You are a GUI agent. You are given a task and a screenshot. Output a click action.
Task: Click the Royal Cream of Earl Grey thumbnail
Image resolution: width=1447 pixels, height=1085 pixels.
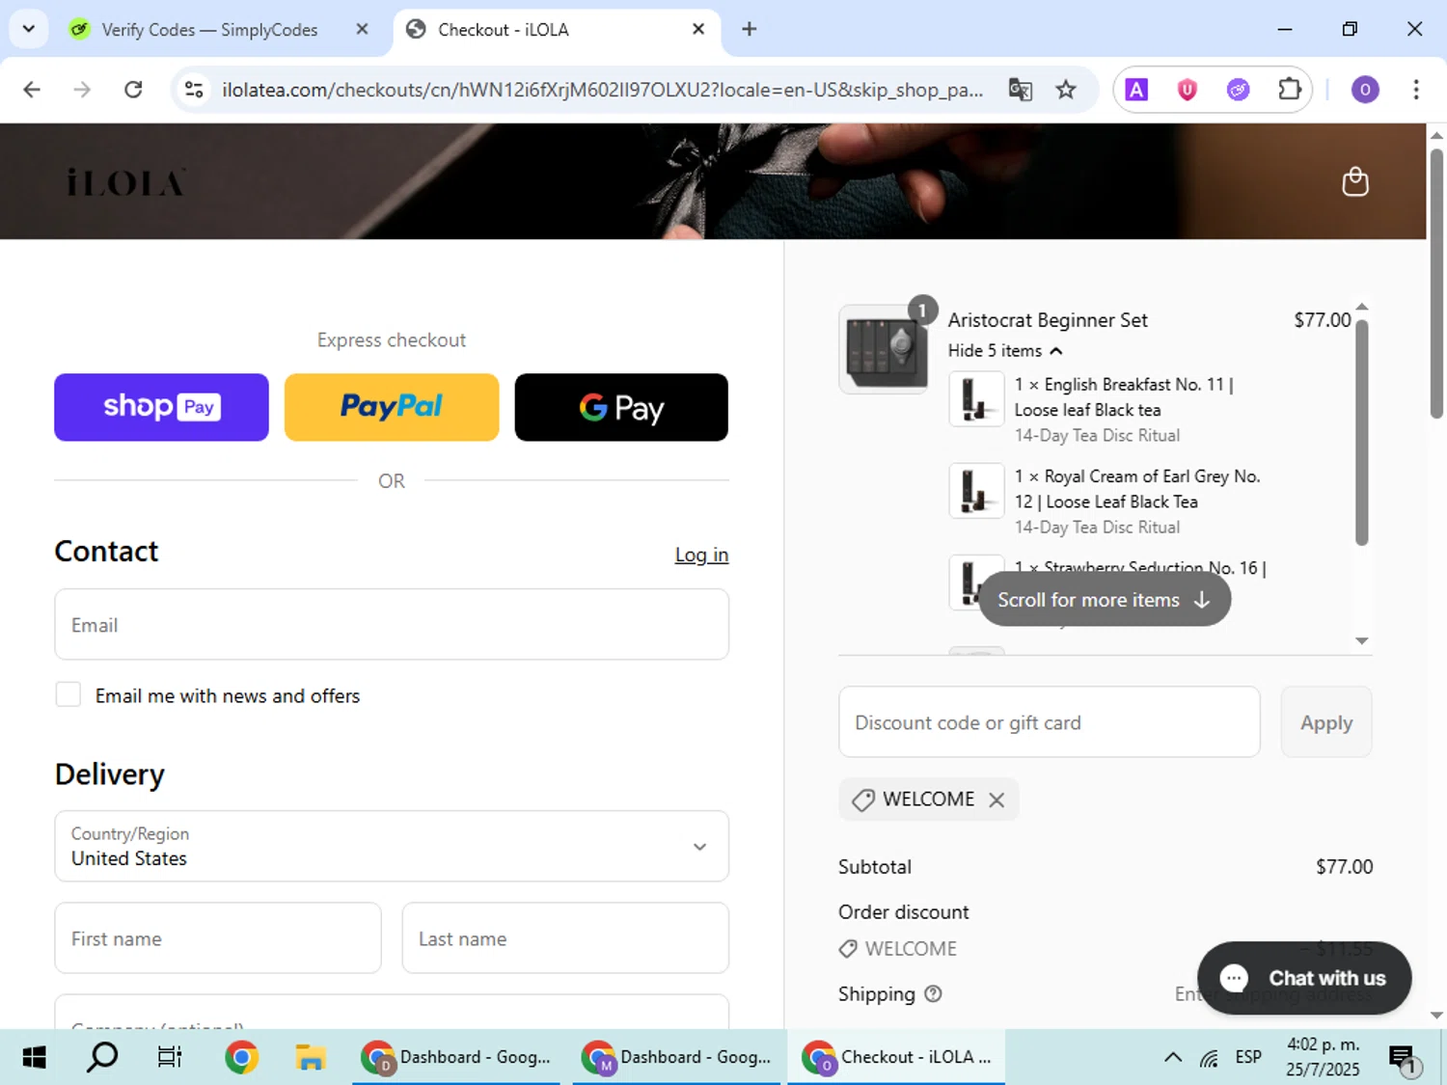pyautogui.click(x=976, y=490)
